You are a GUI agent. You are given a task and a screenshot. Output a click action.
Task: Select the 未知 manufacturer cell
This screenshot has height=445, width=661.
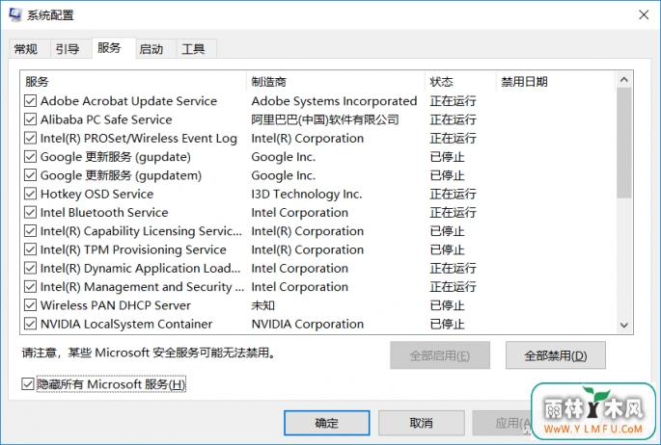(x=263, y=305)
